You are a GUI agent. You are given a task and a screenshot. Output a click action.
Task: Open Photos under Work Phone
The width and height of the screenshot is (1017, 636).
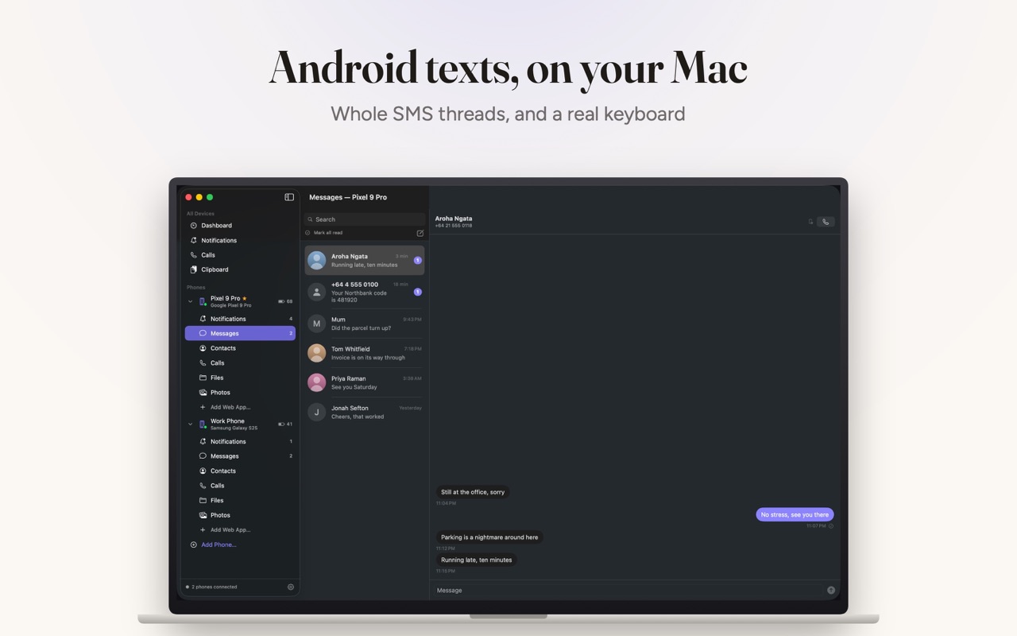tap(240, 515)
